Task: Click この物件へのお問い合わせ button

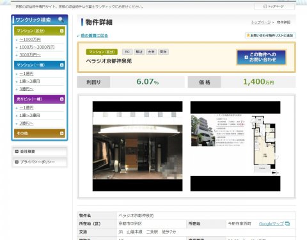Action: pos(261,57)
